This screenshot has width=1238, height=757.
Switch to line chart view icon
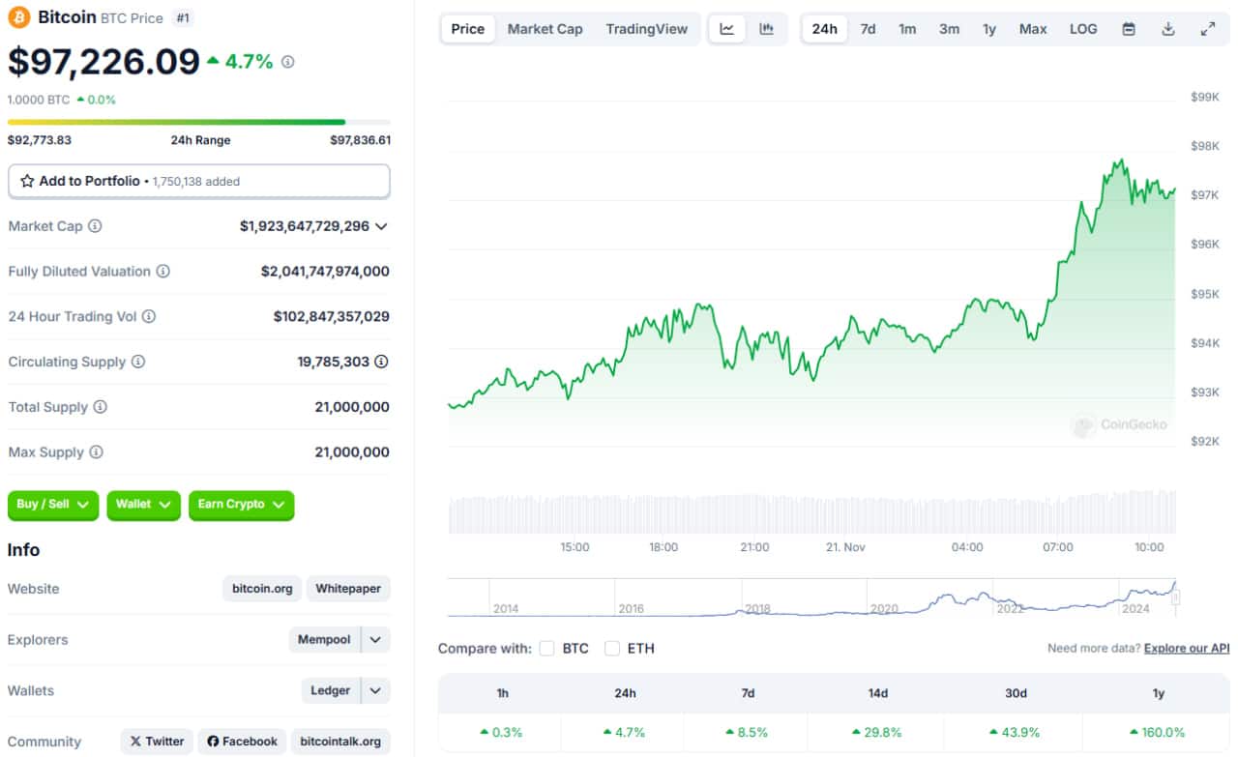727,29
